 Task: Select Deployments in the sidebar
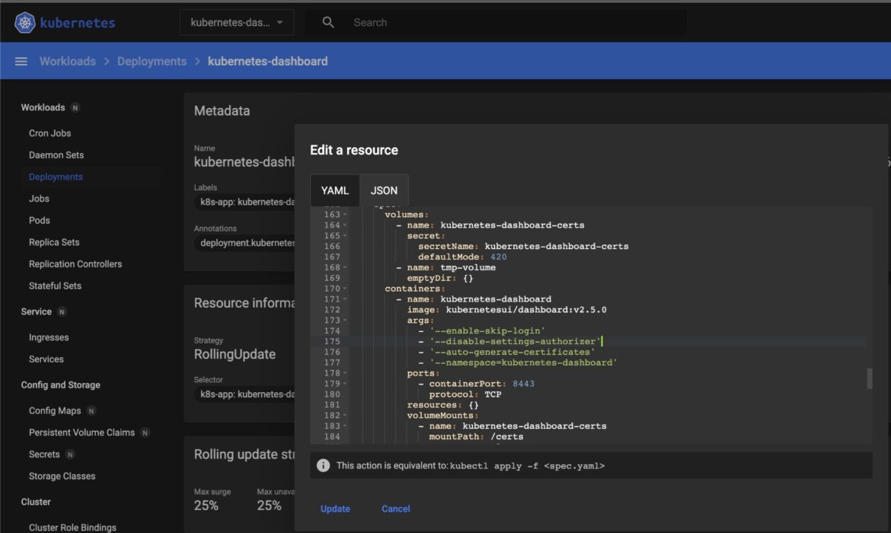(x=56, y=177)
